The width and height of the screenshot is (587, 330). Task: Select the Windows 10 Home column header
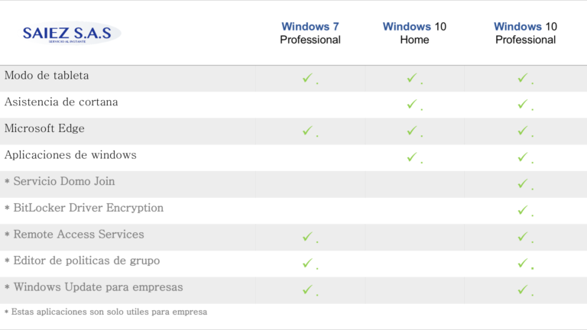414,33
